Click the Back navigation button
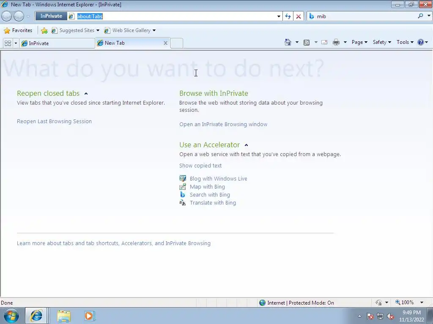The height and width of the screenshot is (324, 433). point(7,16)
